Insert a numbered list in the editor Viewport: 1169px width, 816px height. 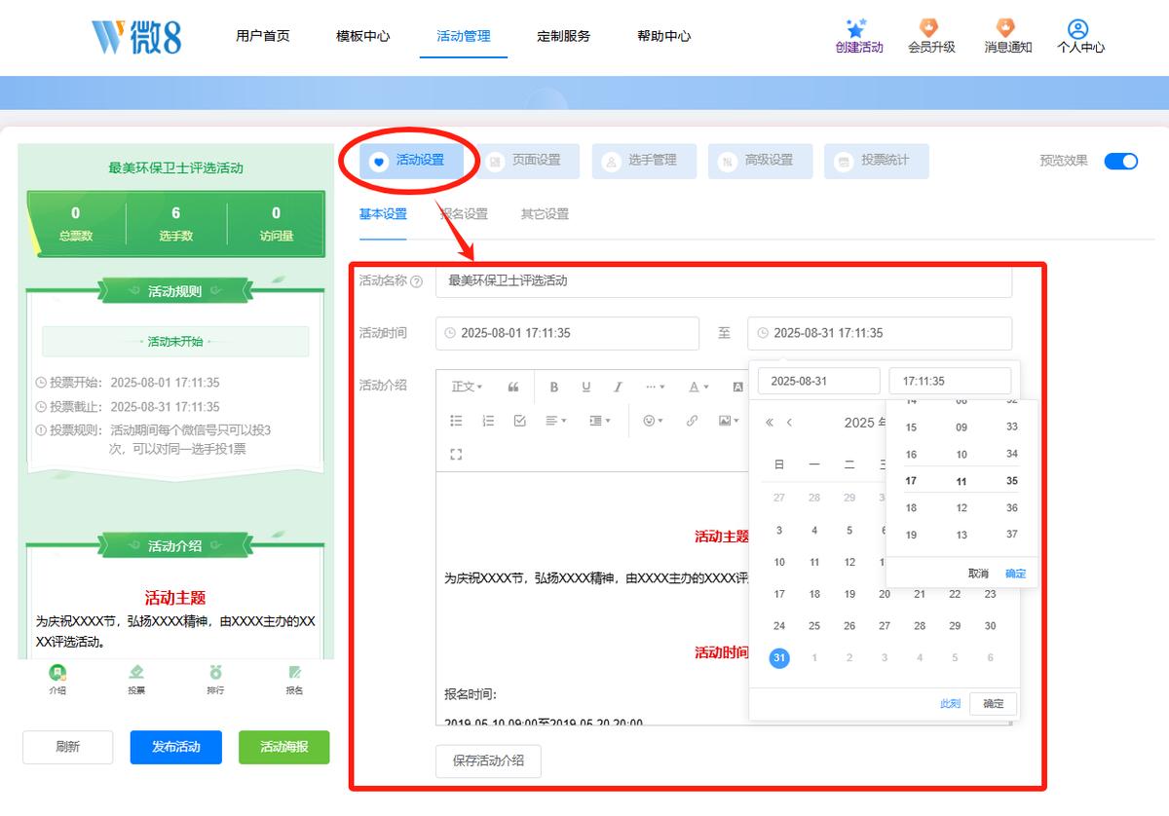point(488,421)
